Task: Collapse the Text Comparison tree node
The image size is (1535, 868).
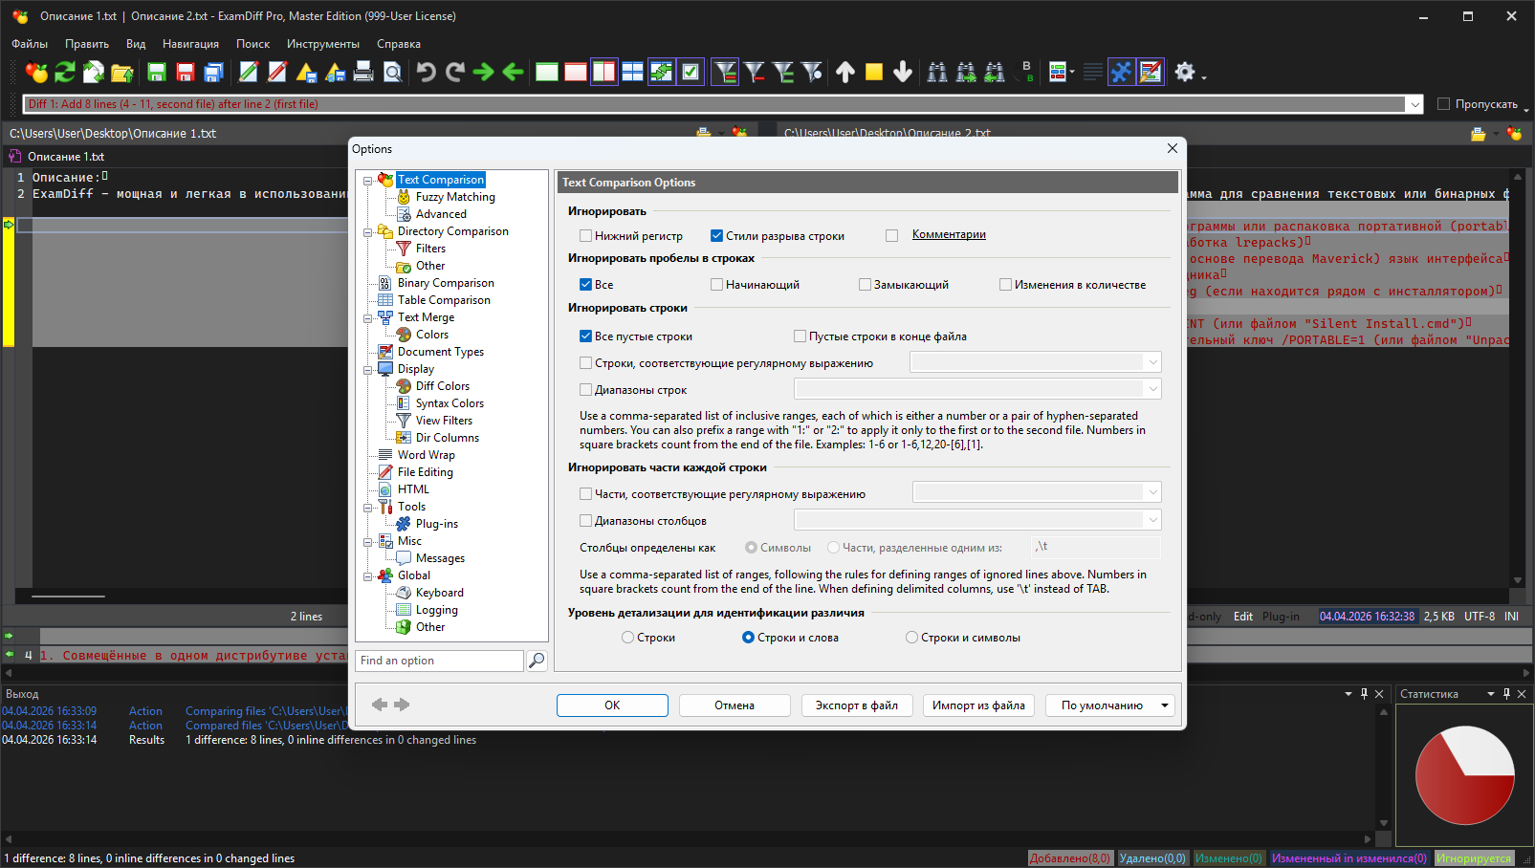Action: [x=367, y=180]
